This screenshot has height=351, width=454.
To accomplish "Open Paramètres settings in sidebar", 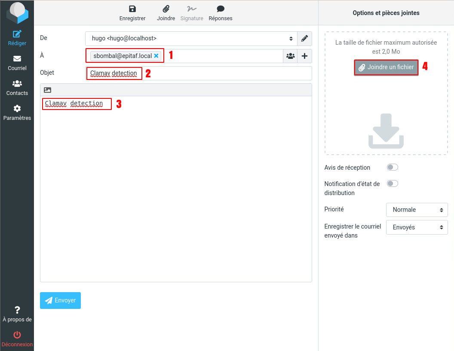I will tap(17, 113).
